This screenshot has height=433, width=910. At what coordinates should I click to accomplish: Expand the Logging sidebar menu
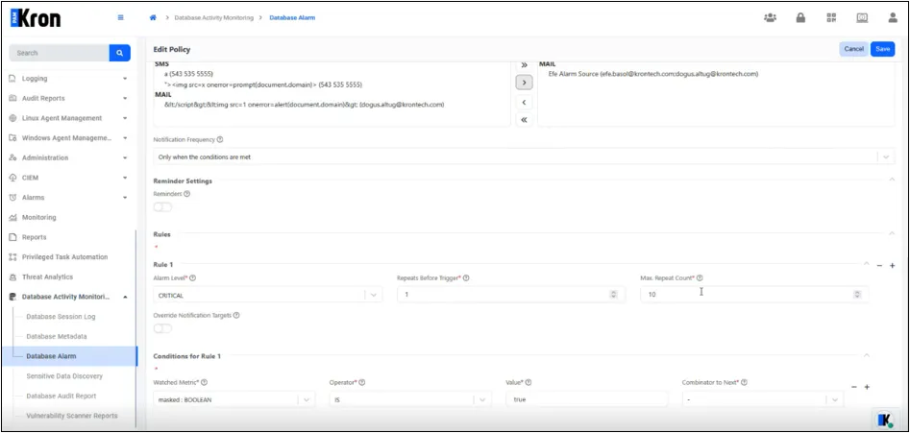[68, 79]
